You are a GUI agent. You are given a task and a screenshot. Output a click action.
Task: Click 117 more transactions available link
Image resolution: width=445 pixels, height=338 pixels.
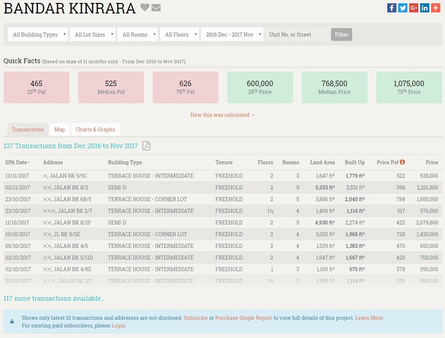[x=54, y=299]
